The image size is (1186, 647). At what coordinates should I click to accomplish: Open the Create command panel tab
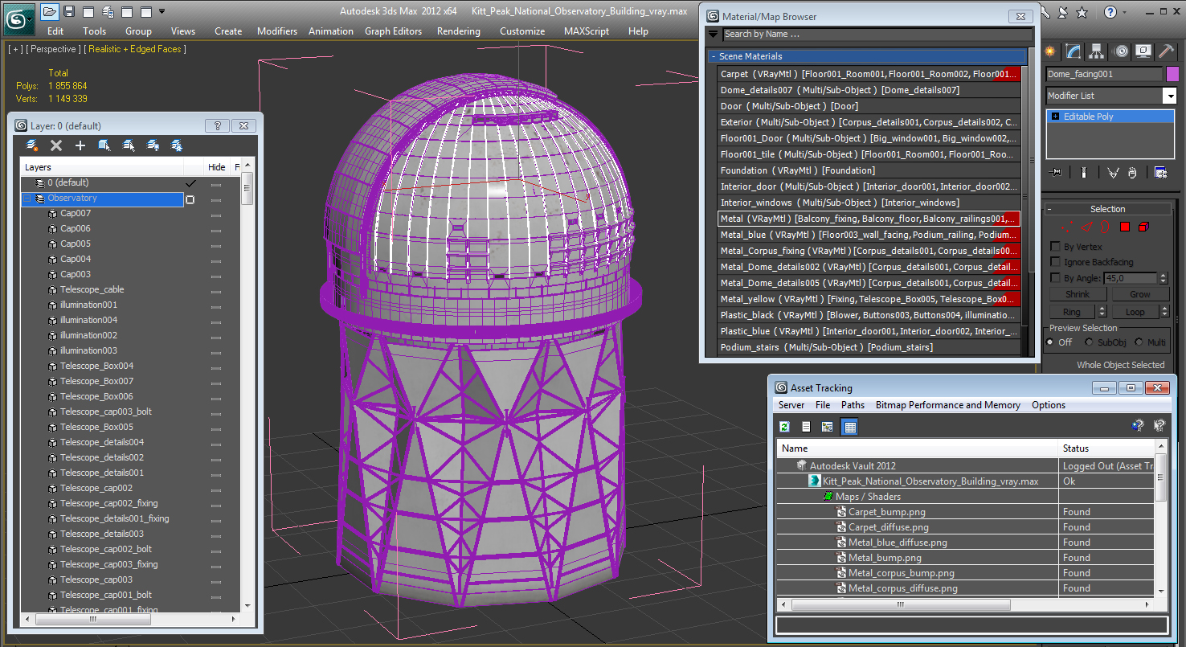point(1050,51)
